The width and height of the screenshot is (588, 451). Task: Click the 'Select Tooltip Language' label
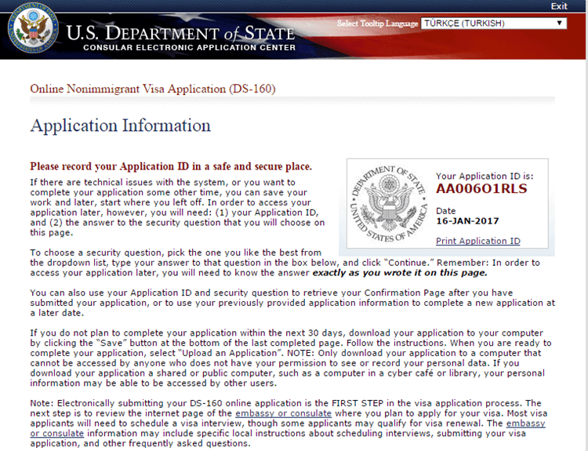click(377, 24)
